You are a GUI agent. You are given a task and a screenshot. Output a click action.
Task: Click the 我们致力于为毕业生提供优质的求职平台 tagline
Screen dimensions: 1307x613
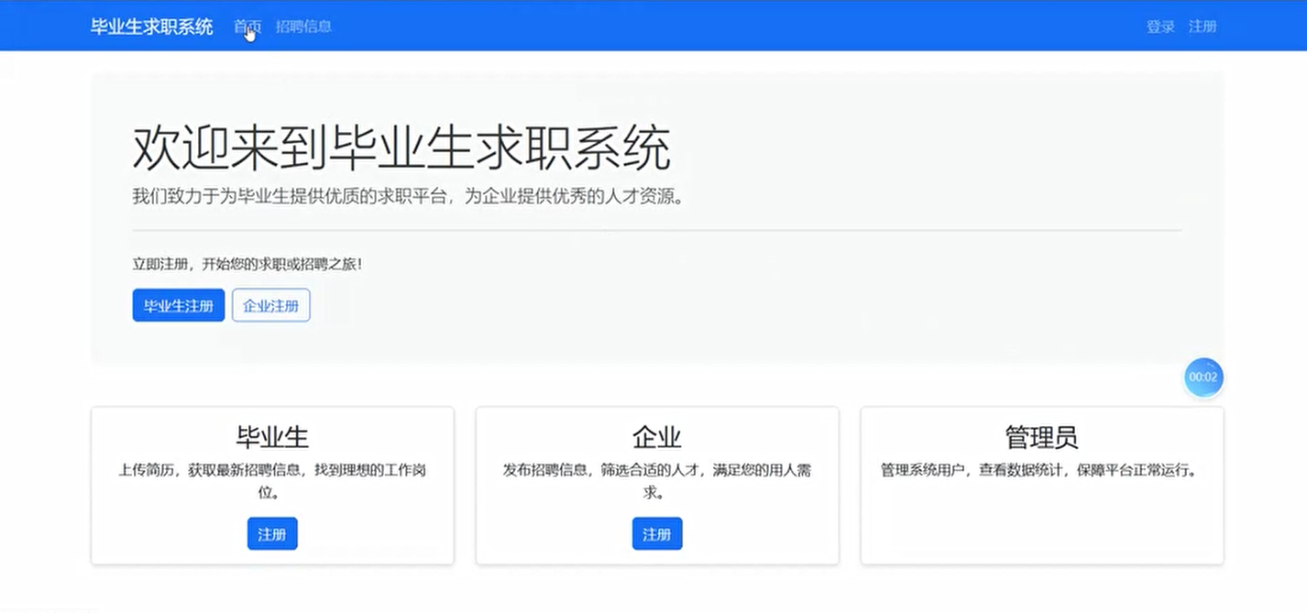tap(409, 197)
